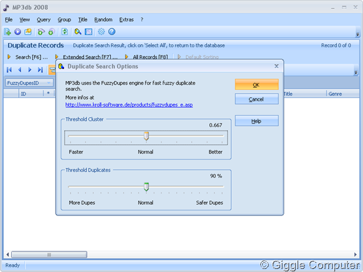Open the kroll-software fuzzydupes link
The image size is (363, 272).
click(129, 105)
